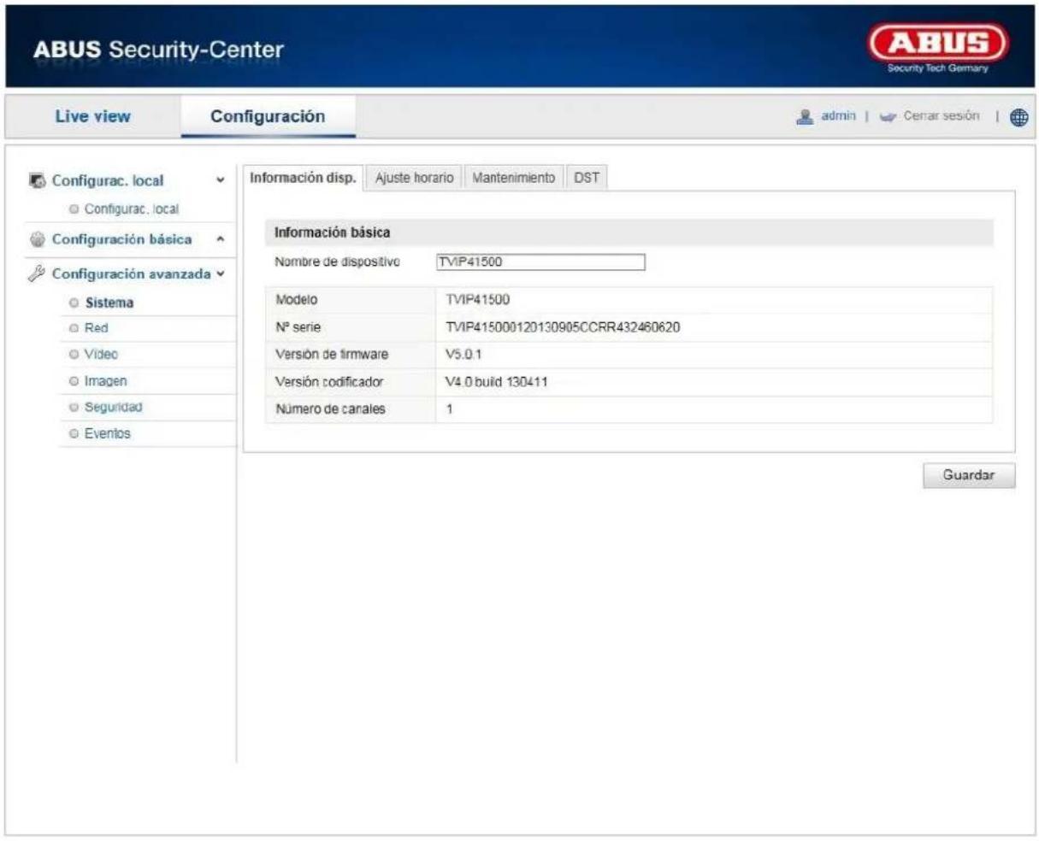1039x841 pixels.
Task: Click the Versión codificador label
Action: 328,382
